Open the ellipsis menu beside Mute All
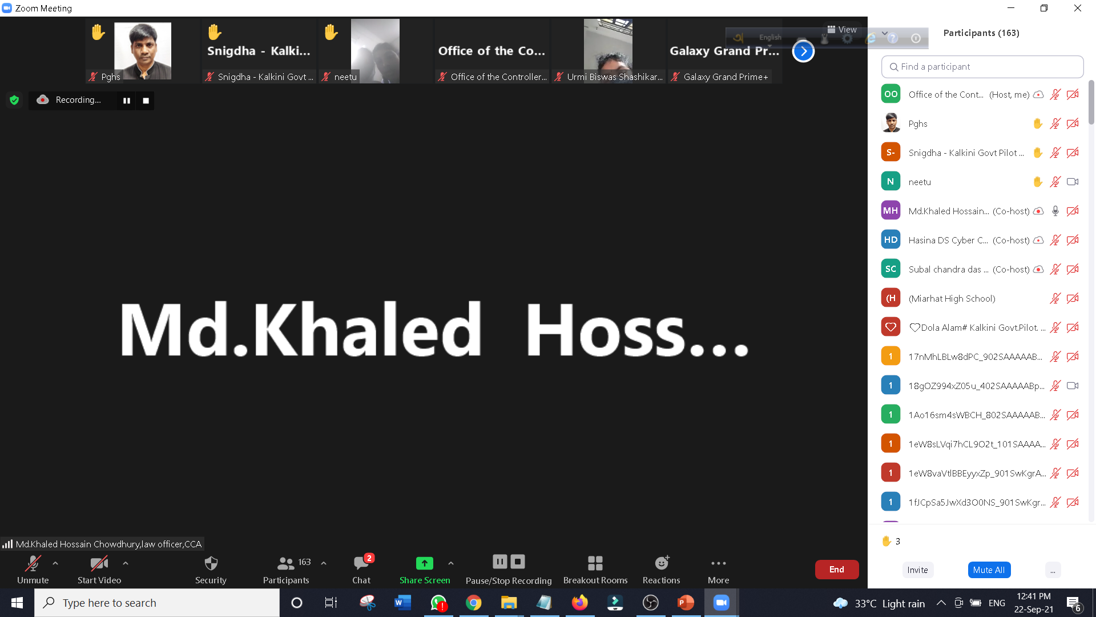Viewport: 1096px width, 617px height. [x=1053, y=570]
